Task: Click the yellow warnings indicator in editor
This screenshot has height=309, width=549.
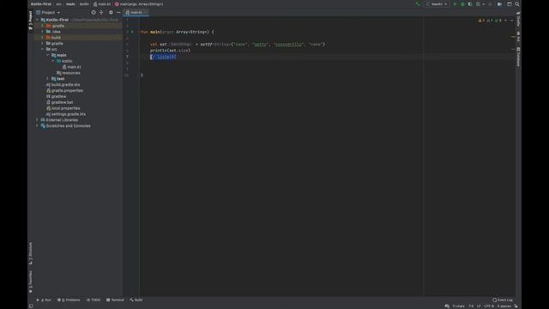Action: tap(481, 21)
